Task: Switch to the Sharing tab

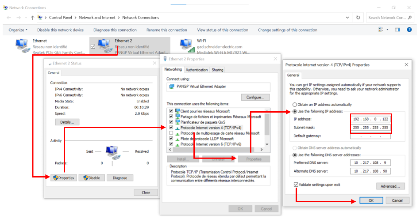Action: (217, 70)
